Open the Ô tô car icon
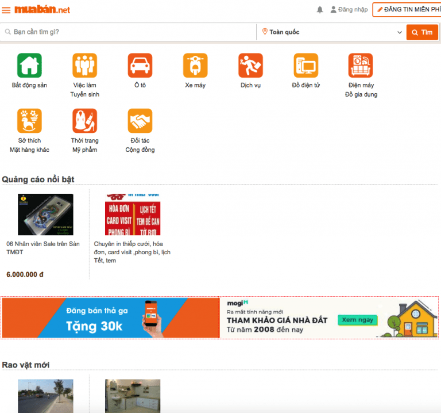The height and width of the screenshot is (413, 441). (x=140, y=66)
